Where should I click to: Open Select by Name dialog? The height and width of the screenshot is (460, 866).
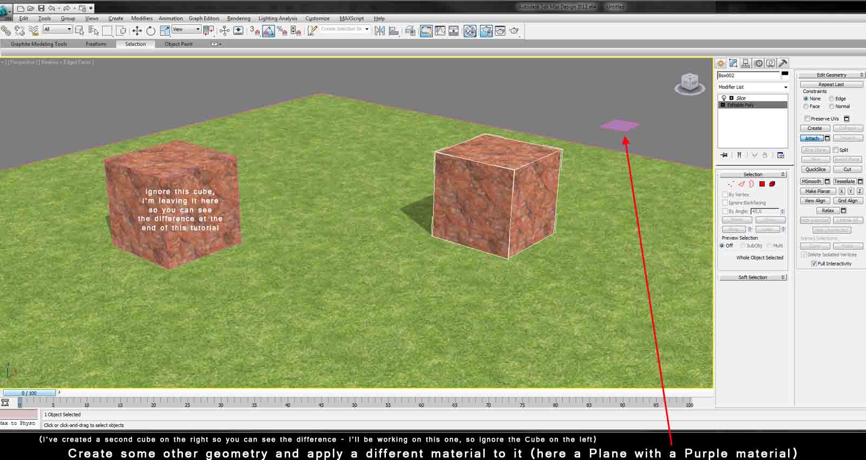93,30
